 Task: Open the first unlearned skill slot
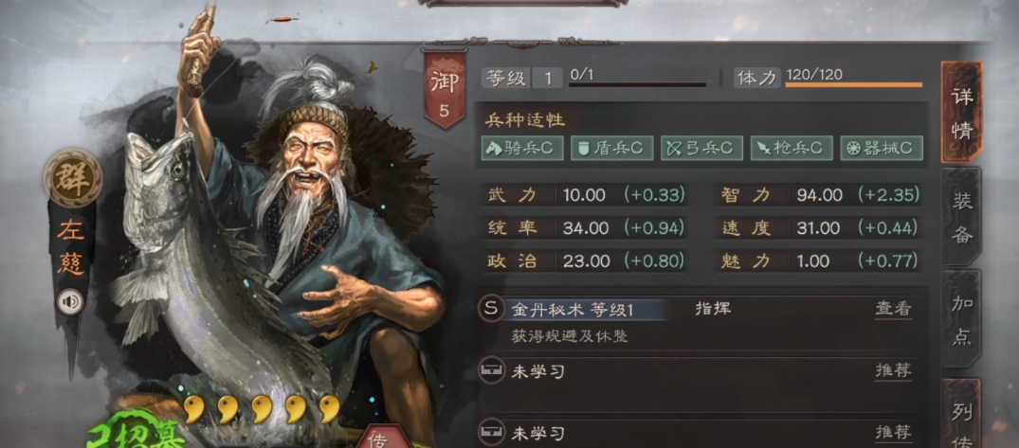pos(700,372)
